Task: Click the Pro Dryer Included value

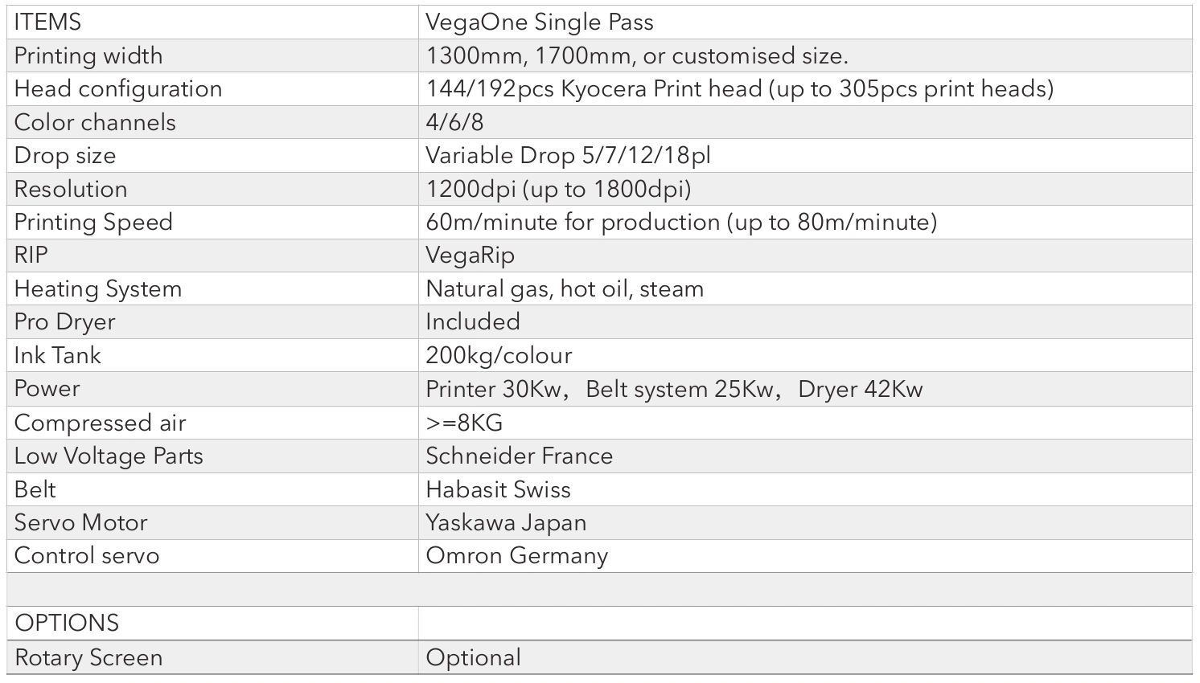Action: click(473, 321)
